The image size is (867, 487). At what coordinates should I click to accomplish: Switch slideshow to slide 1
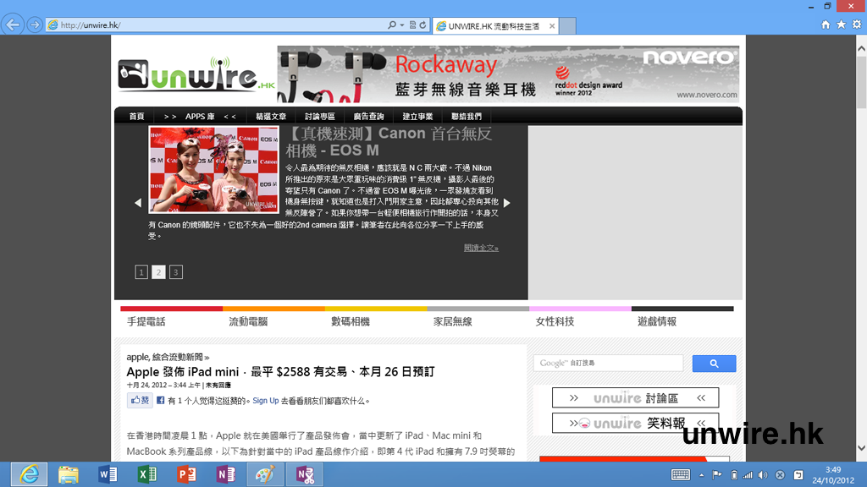(141, 272)
